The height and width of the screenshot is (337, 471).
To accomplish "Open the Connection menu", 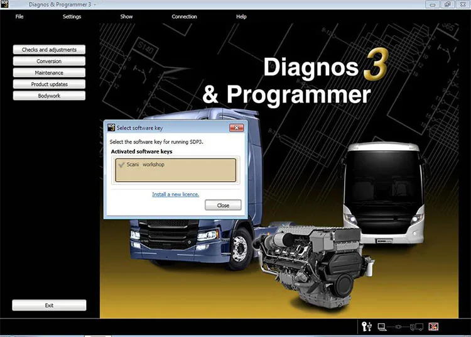I will pyautogui.click(x=184, y=16).
